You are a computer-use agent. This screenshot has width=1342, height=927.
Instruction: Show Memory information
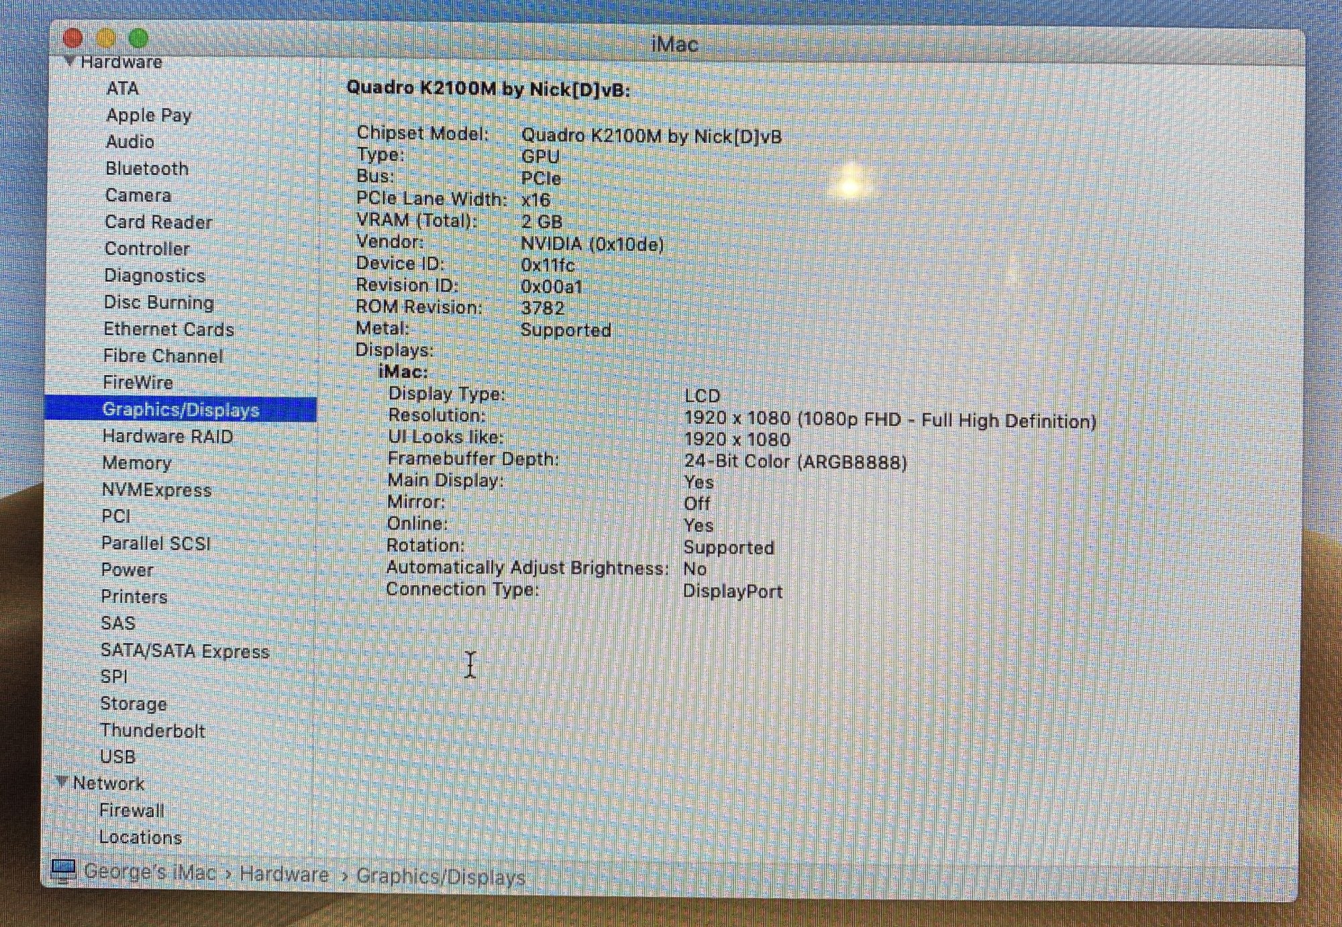(137, 463)
